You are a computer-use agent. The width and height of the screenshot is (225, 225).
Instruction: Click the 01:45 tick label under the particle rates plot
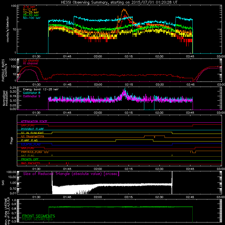point(67,85)
